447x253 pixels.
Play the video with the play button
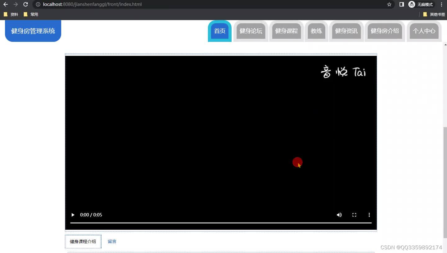click(73, 215)
